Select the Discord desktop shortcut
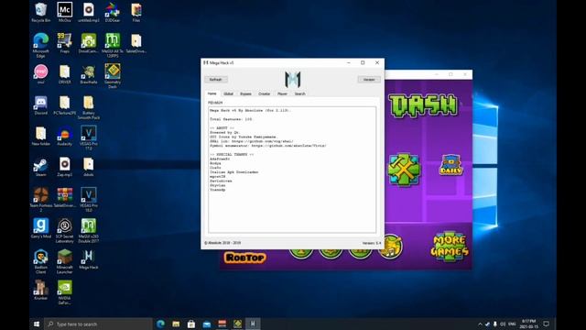 [x=40, y=105]
